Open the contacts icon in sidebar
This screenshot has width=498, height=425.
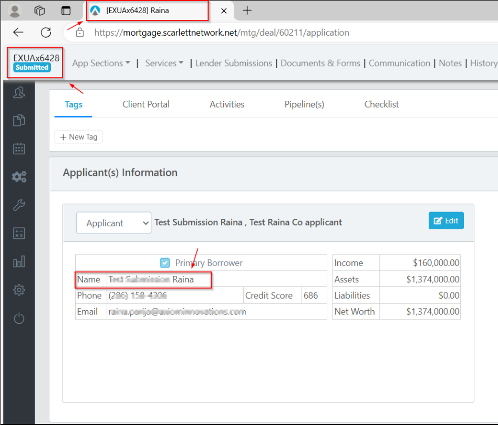(x=19, y=93)
